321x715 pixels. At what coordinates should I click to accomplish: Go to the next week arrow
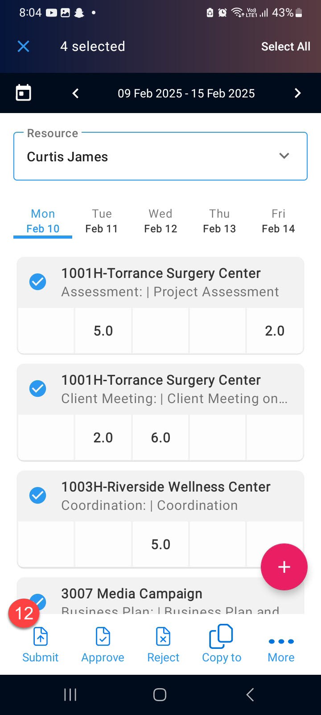tap(297, 93)
